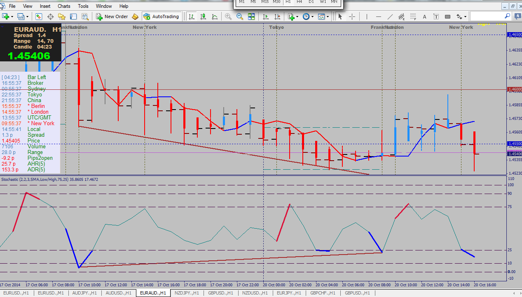Expand the templates dropdown arrow
522x297 pixels.
pyautogui.click(x=328, y=17)
